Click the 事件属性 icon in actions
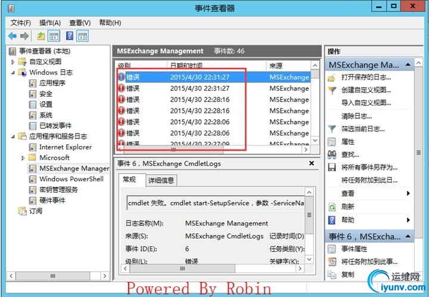The height and width of the screenshot is (297, 429). coord(332,249)
